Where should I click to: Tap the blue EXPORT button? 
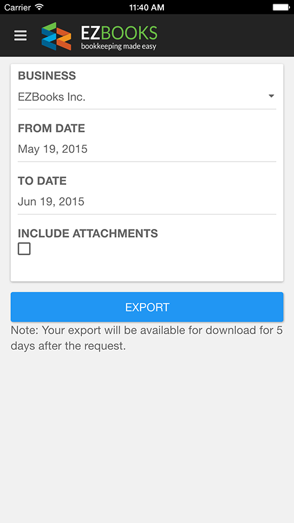tap(147, 307)
